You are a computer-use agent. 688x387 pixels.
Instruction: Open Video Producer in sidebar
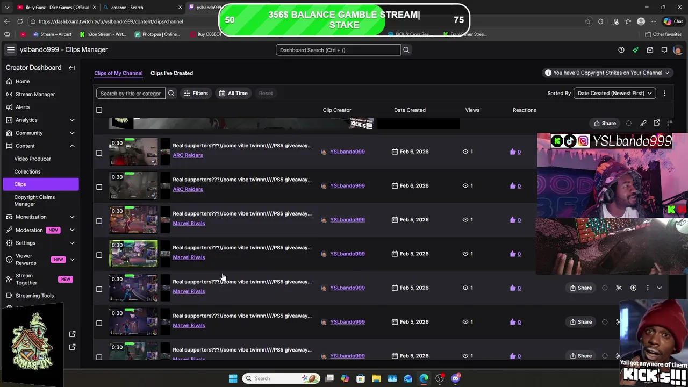point(32,159)
